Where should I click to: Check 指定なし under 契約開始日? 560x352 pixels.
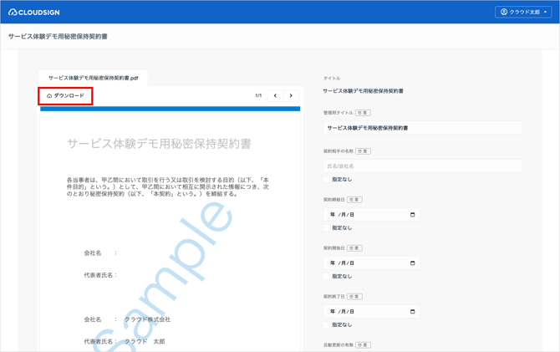[327, 277]
